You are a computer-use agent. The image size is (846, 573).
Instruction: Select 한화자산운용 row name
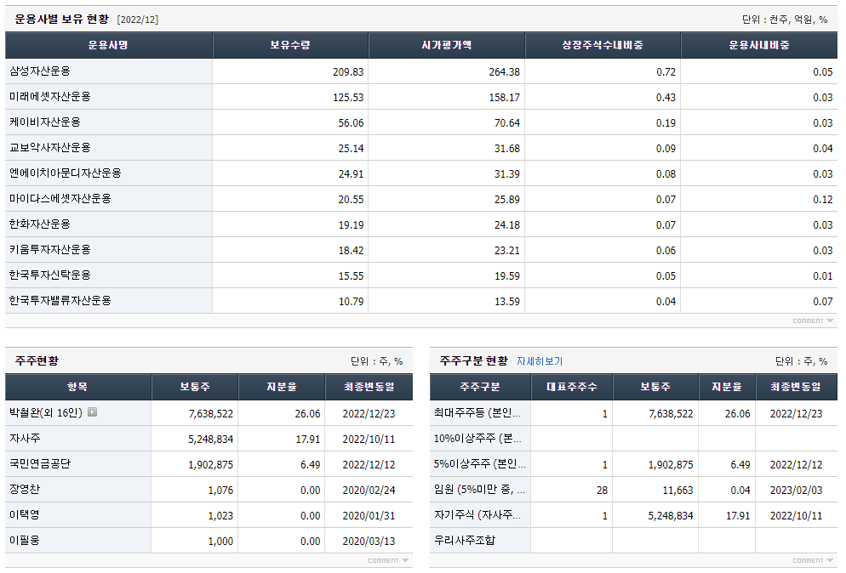click(40, 224)
